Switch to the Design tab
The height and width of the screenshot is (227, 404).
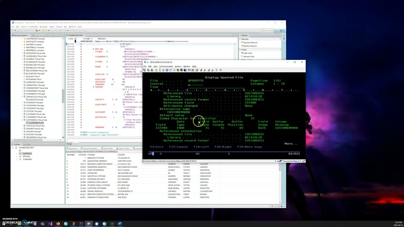click(x=69, y=144)
